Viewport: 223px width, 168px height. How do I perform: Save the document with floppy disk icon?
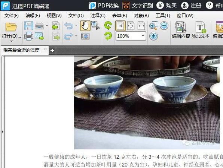click(29, 26)
